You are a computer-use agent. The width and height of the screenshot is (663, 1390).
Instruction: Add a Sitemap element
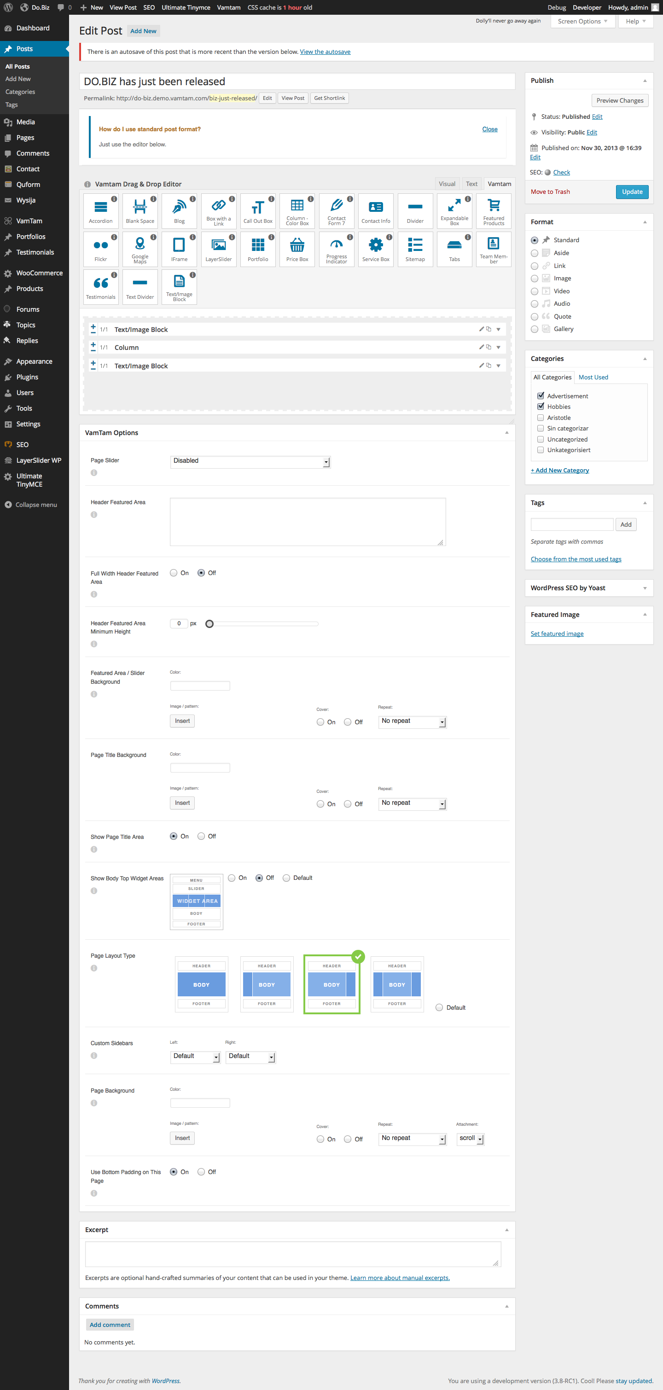[x=415, y=249]
